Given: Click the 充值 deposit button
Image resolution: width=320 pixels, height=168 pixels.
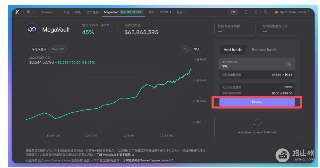Looking at the screenshot, I should (233, 12).
